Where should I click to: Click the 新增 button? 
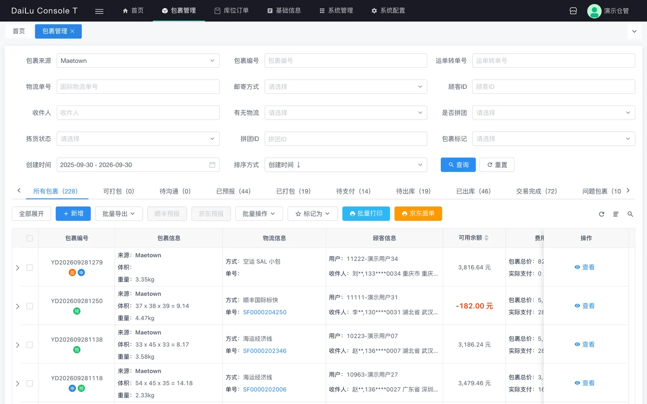73,214
